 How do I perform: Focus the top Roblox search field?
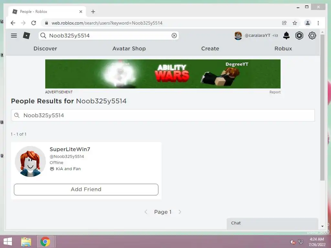point(109,36)
